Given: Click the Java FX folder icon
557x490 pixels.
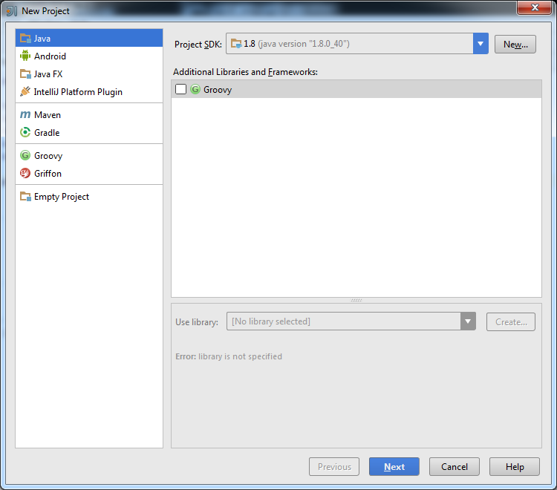Looking at the screenshot, I should [25, 73].
